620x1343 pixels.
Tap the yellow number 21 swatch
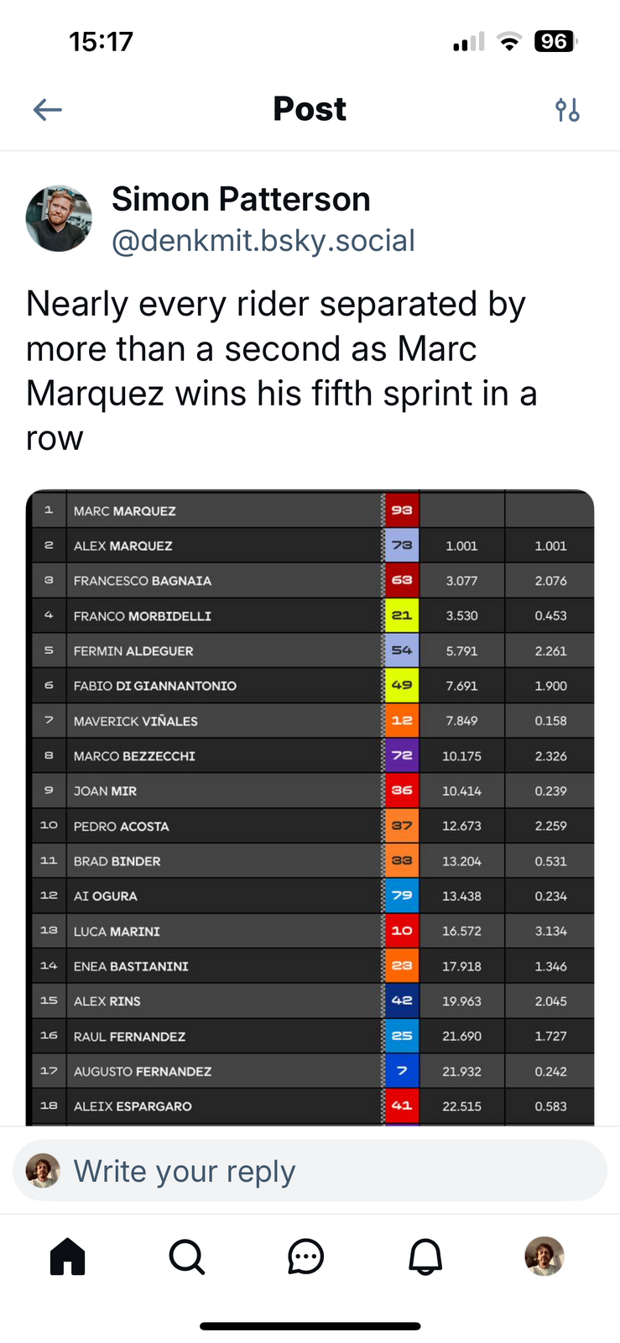[x=402, y=615]
